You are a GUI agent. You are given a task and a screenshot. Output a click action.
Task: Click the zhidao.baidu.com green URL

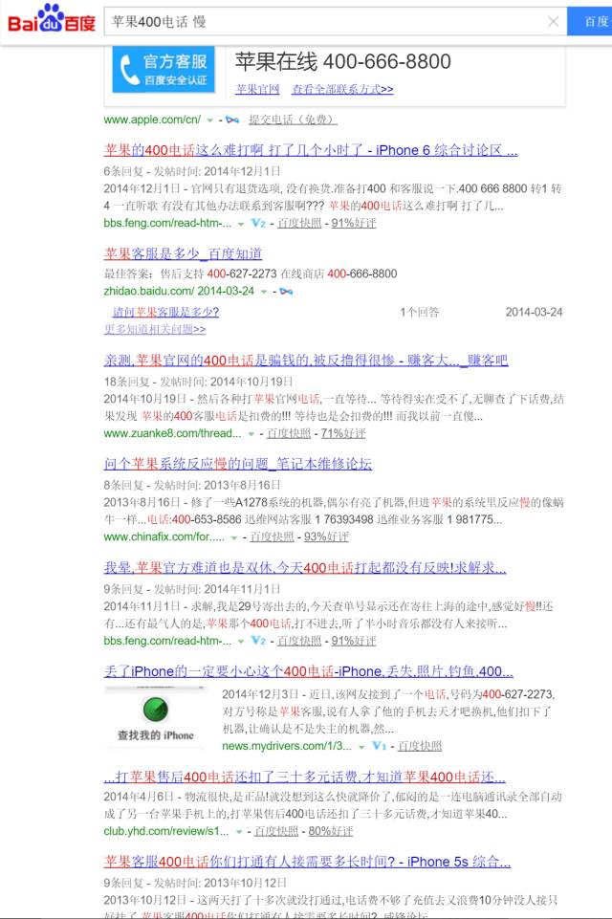tap(180, 291)
